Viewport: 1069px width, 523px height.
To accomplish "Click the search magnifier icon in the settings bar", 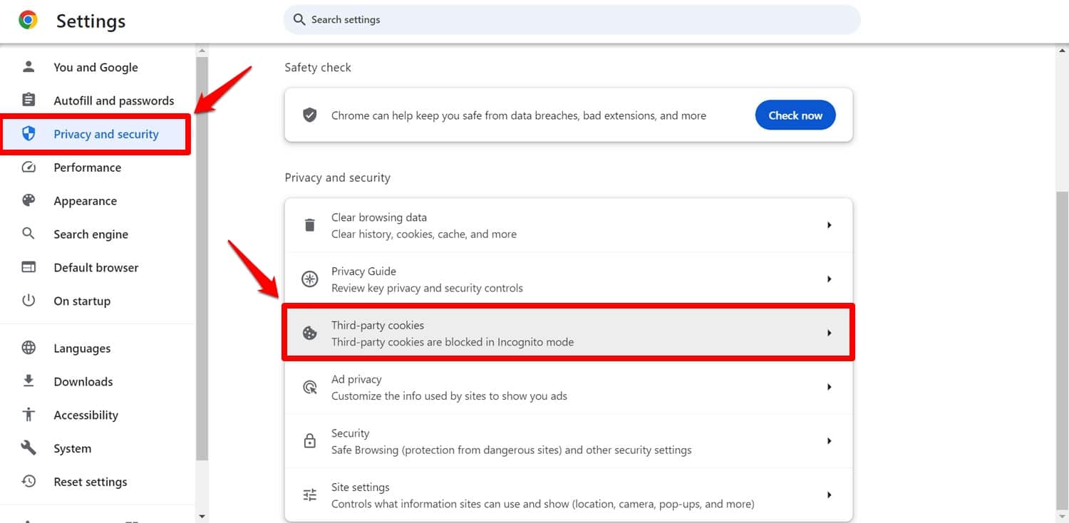I will [299, 20].
